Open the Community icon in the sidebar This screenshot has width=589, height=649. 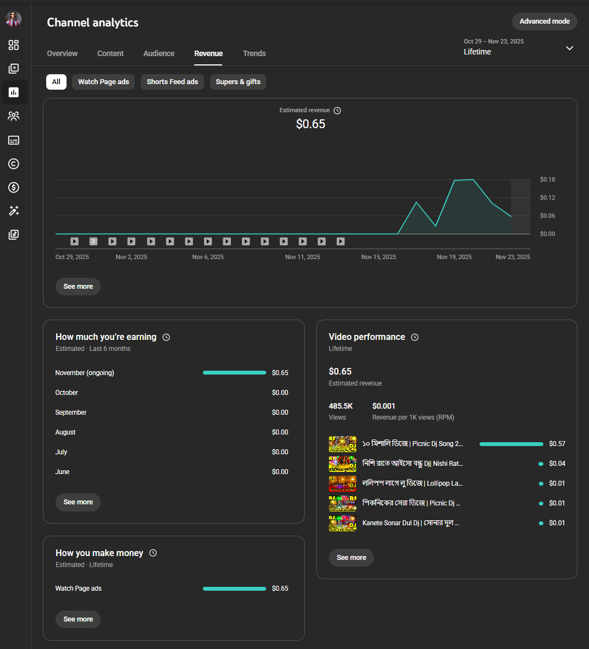14,116
